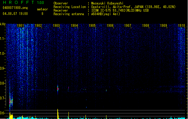Click the Ogata-vill. Akita-Pref. JAPAN location text
Image resolution: width=188 pixels, height=119 pixels.
(133, 7)
